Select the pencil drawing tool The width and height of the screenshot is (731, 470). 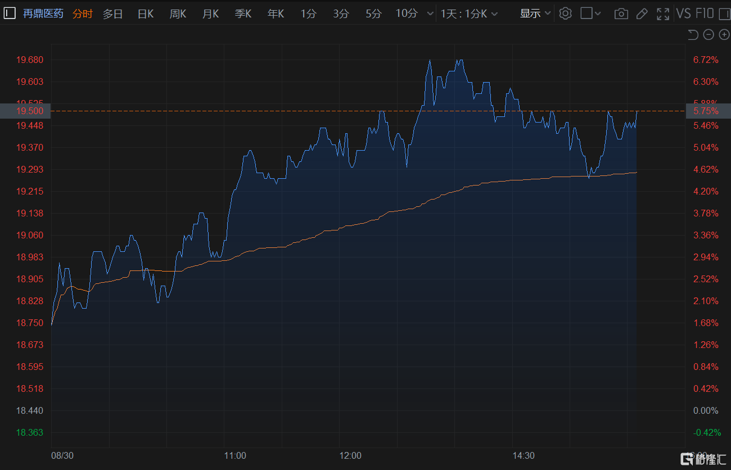(x=642, y=13)
